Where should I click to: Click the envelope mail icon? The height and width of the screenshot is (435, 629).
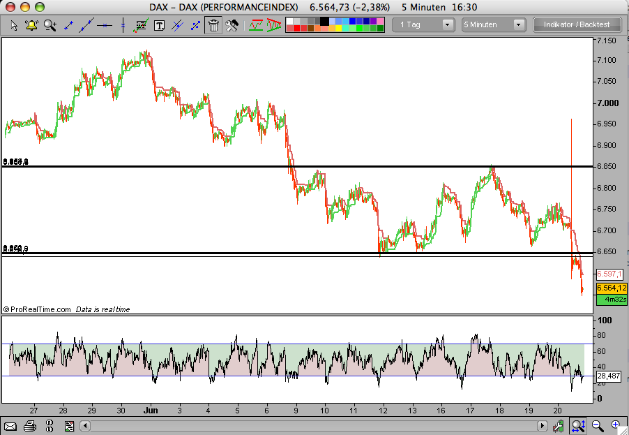(10, 426)
